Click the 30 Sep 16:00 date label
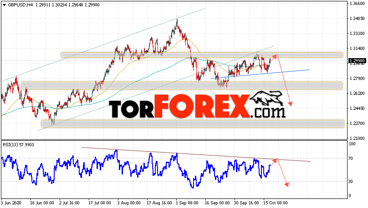 pyautogui.click(x=247, y=203)
